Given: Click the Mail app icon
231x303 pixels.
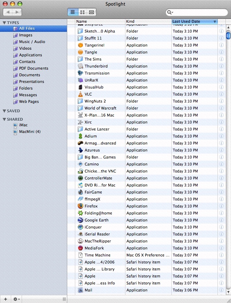Looking at the screenshot, I should (80, 290).
